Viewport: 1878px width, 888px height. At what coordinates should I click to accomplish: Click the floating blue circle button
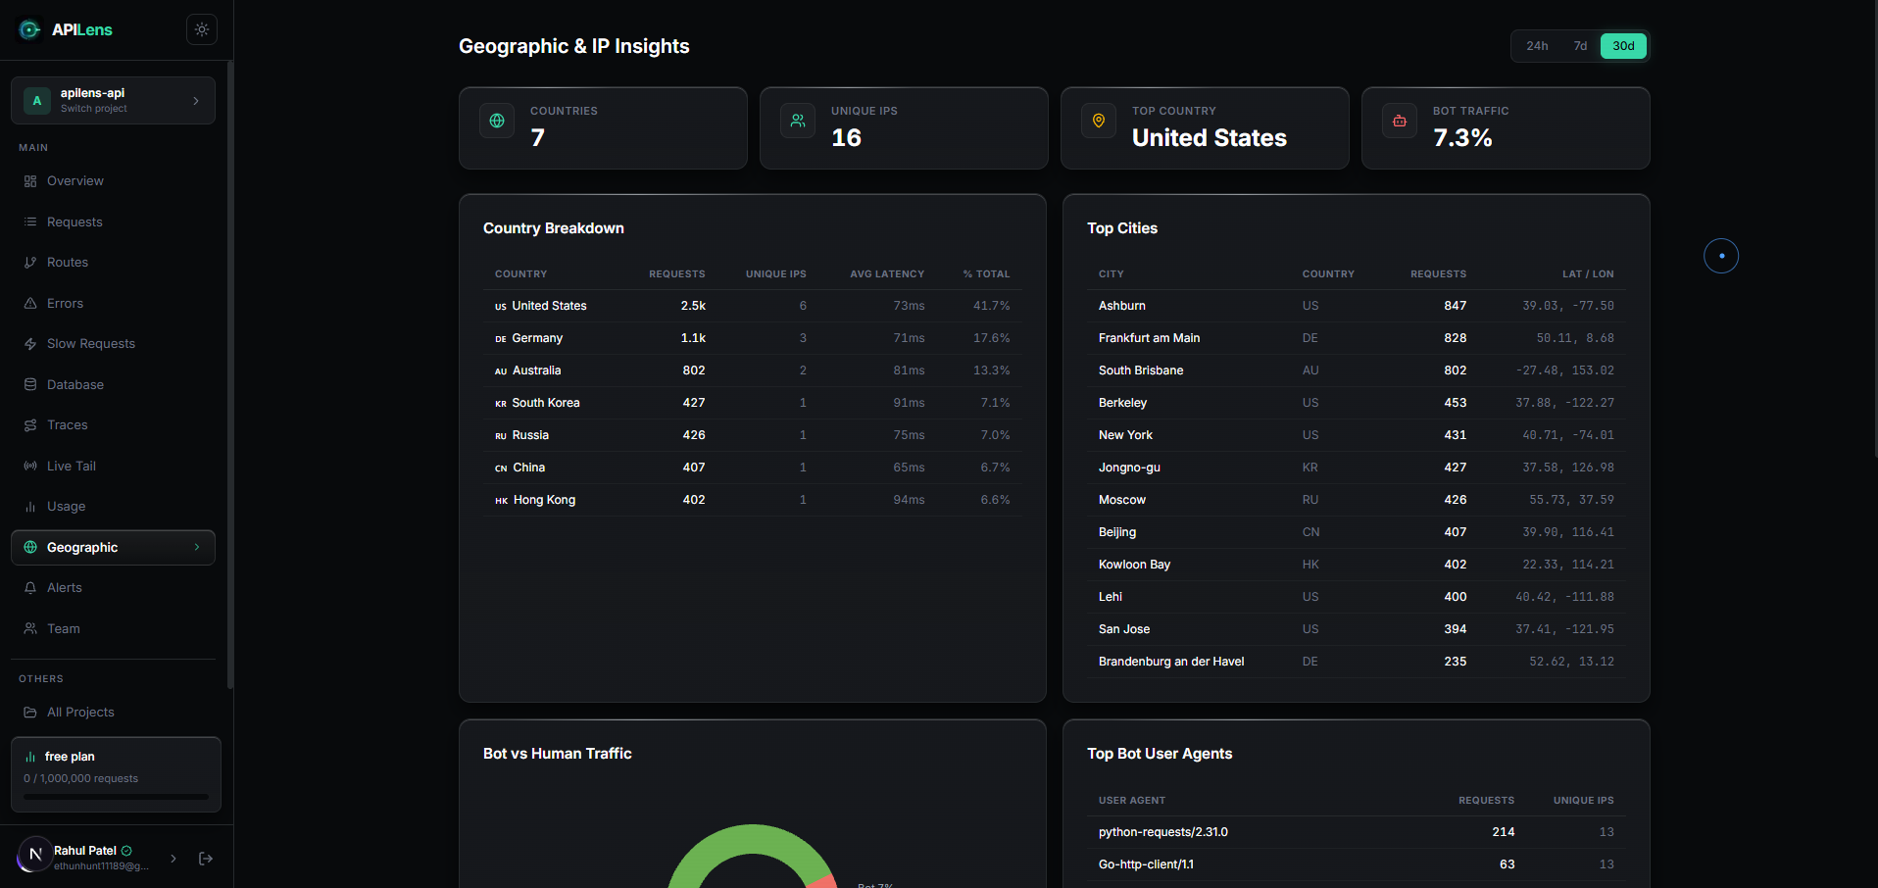coord(1721,256)
